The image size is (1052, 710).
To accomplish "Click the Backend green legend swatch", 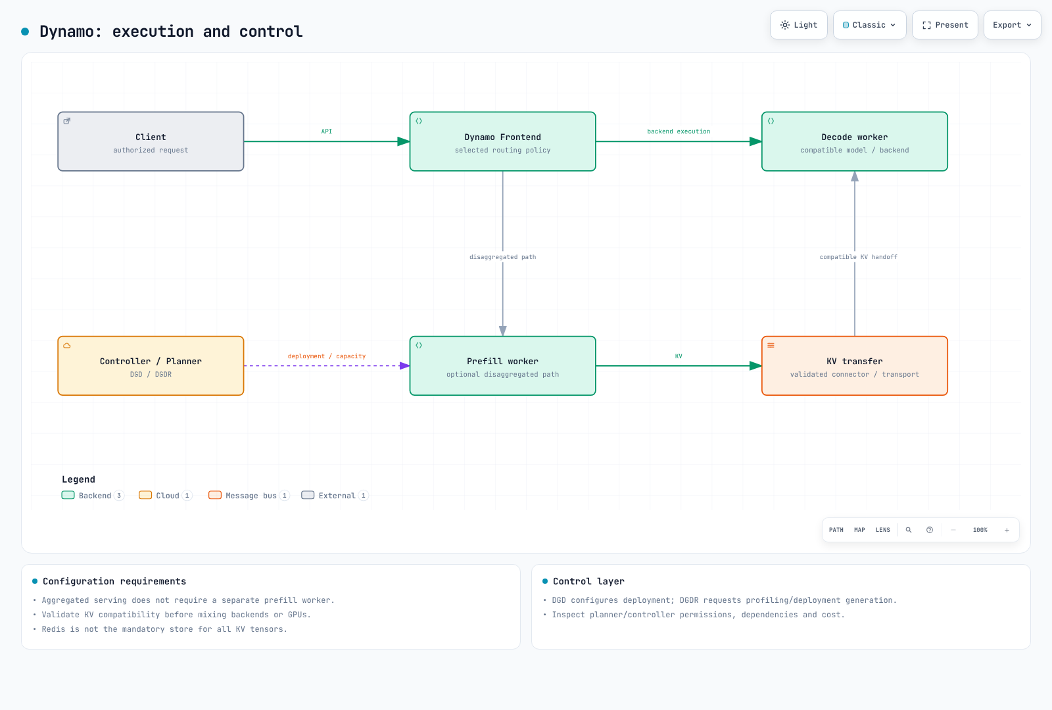I will tap(68, 495).
